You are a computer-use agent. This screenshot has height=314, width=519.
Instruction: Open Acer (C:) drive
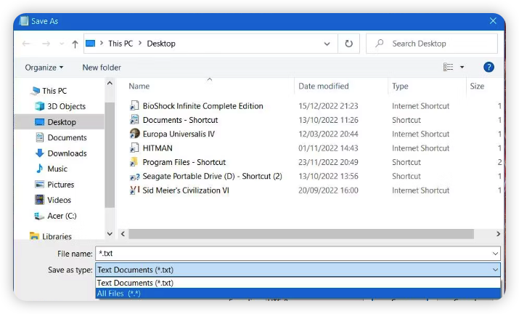tap(62, 216)
